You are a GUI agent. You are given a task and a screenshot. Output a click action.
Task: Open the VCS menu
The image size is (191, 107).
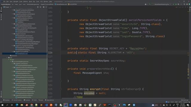41,1
